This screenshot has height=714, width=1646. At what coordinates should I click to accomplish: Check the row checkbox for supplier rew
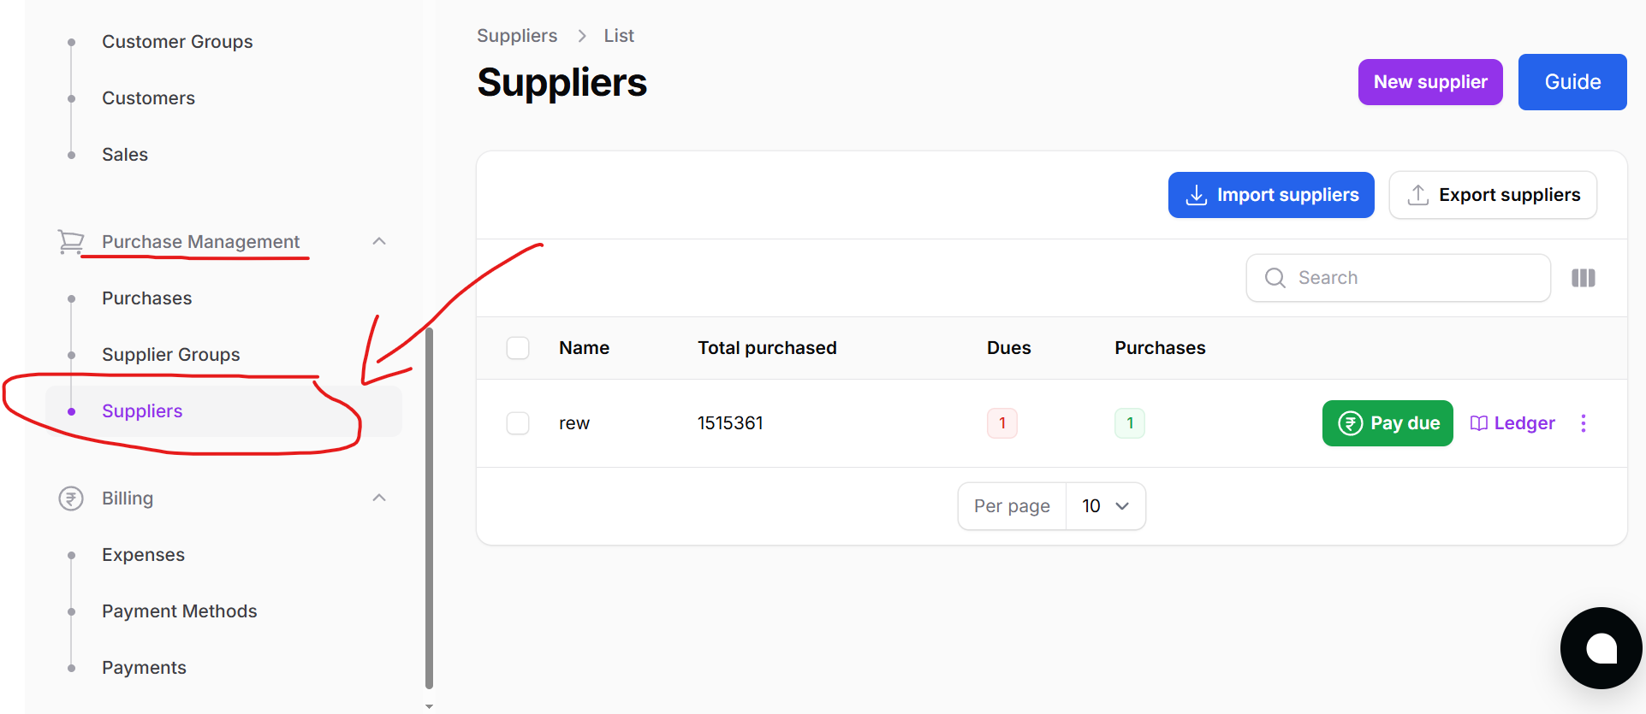(518, 422)
